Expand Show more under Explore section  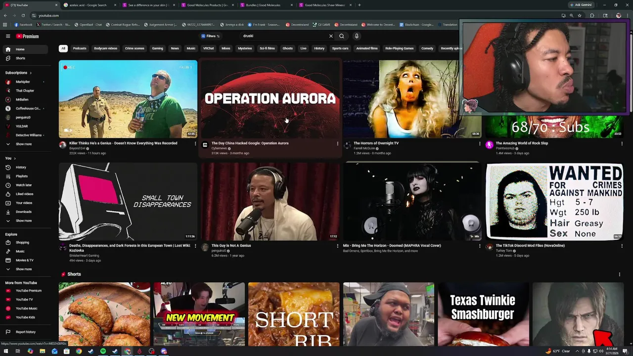24,269
